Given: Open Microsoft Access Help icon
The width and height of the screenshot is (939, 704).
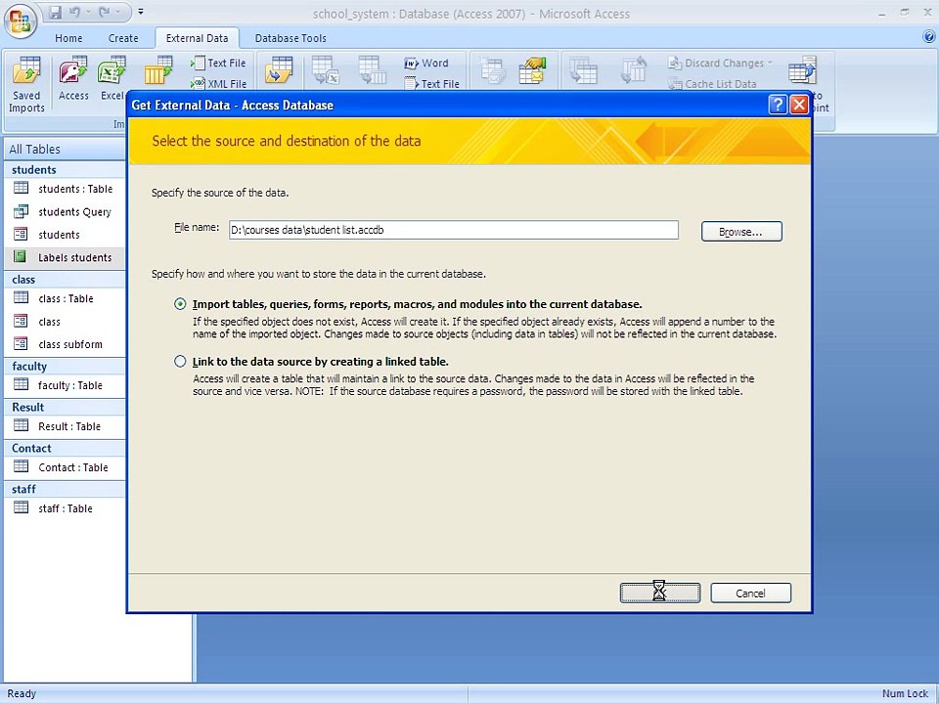Looking at the screenshot, I should point(929,37).
